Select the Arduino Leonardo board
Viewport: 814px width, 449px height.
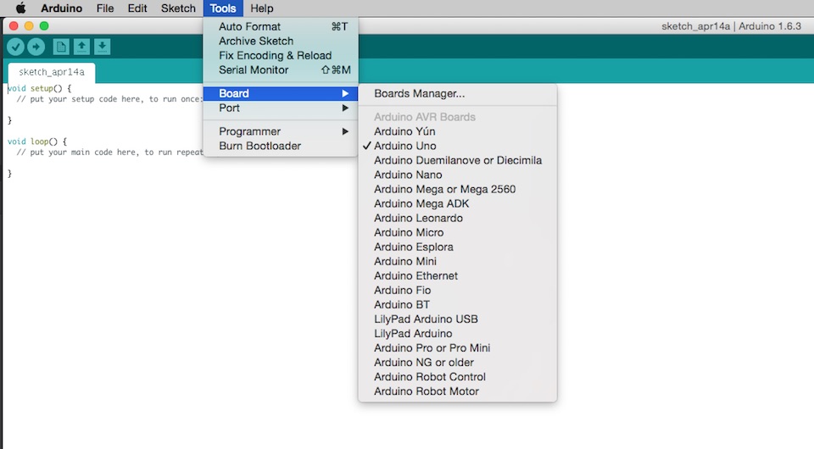click(x=457, y=219)
